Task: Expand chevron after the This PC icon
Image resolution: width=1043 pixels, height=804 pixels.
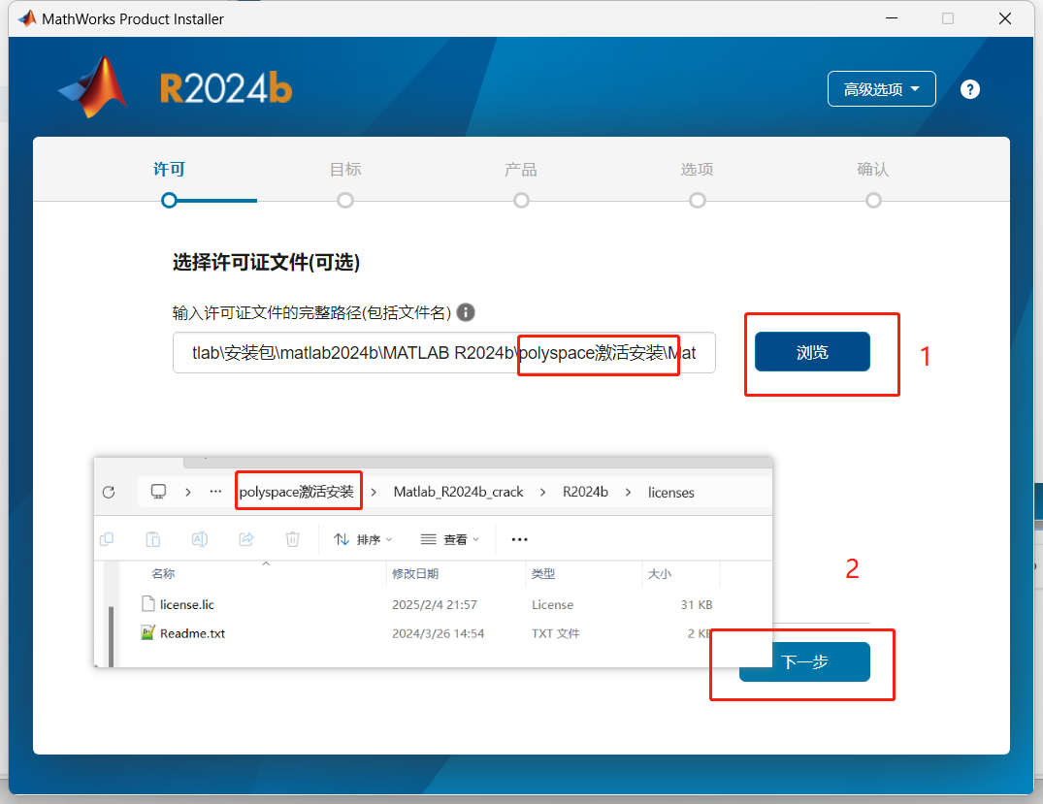Action: tap(188, 492)
